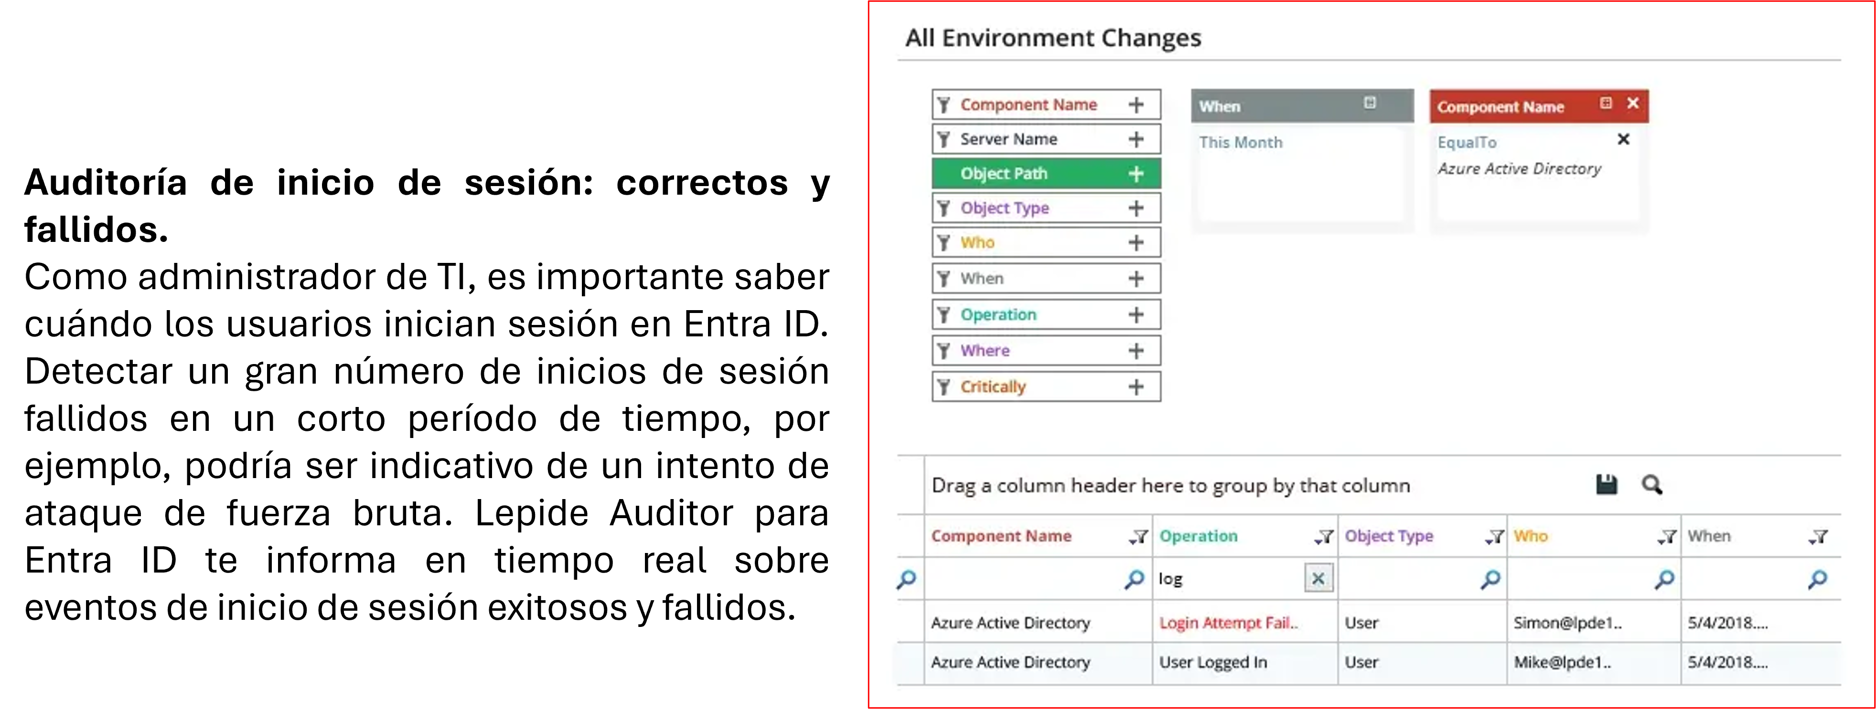Click the search icon in When filter row
This screenshot has height=709, width=1876.
pos(1817,579)
